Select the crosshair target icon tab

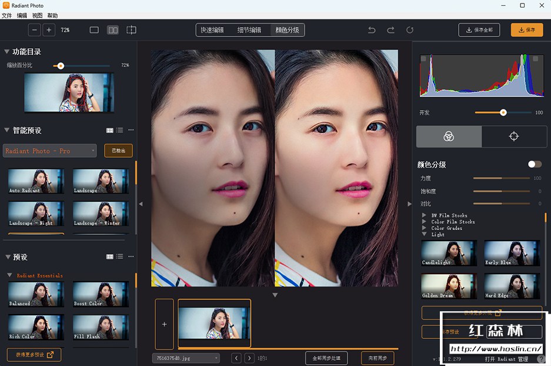pyautogui.click(x=514, y=137)
